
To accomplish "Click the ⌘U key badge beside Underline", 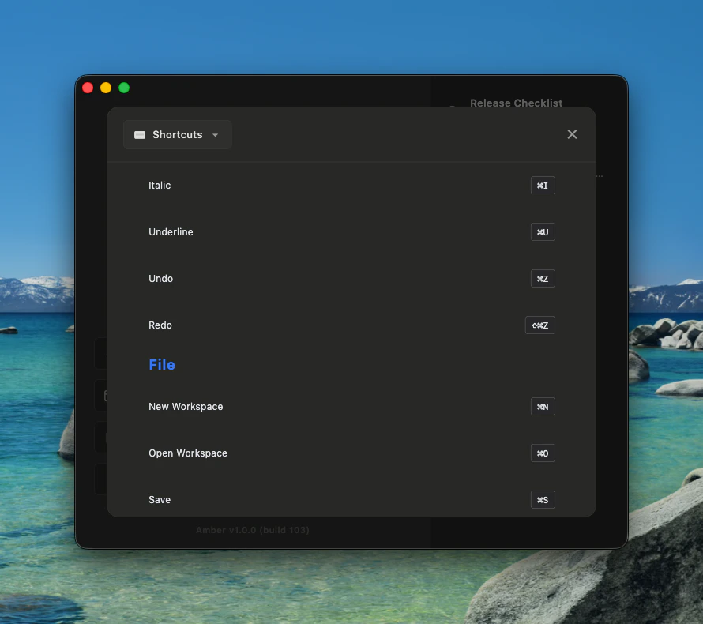I will click(x=543, y=231).
